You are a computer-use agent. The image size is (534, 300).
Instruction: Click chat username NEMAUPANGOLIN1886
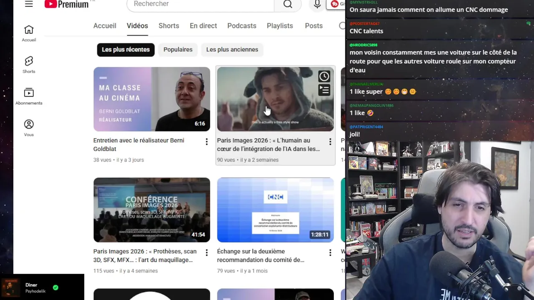[372, 105]
